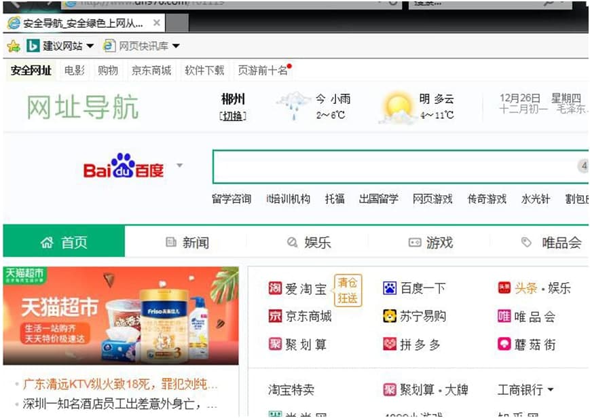
Task: Click the 留学咨询 suggestion link
Action: (x=232, y=199)
